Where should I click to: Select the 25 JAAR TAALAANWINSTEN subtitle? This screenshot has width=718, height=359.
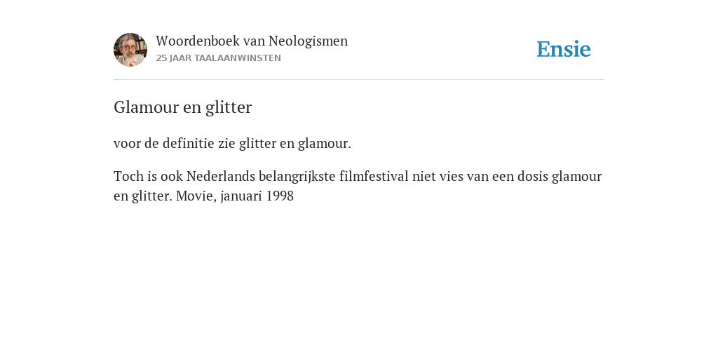[x=219, y=58]
